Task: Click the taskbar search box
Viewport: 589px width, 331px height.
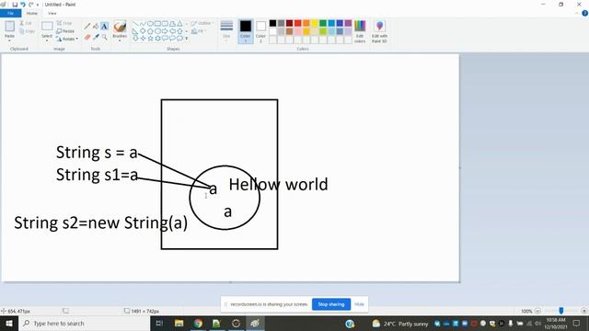Action: point(84,323)
